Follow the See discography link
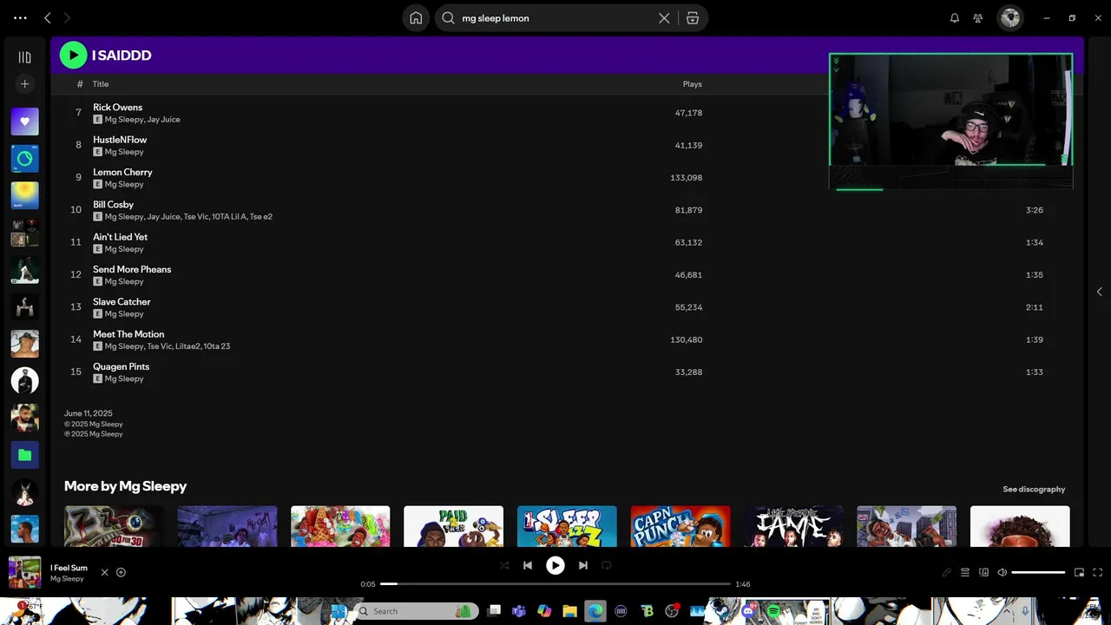This screenshot has width=1111, height=625. 1034,489
